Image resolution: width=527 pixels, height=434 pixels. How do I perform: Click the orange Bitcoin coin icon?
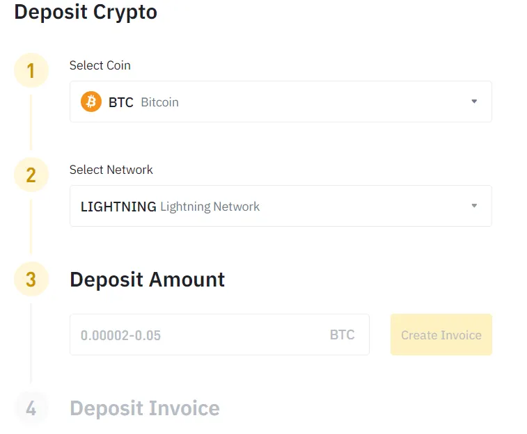91,102
